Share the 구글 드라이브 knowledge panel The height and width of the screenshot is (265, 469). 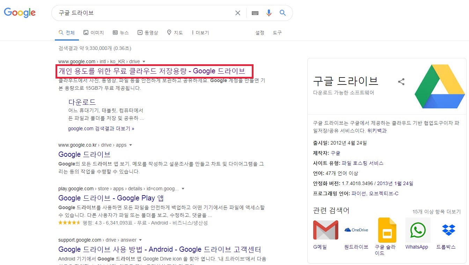point(401,81)
